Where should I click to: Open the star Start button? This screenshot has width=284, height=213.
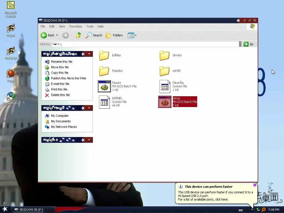(x=5, y=209)
